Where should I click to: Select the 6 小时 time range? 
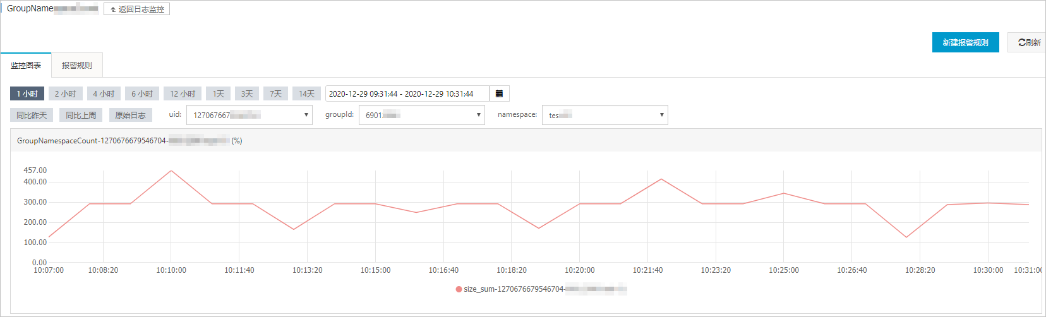click(x=142, y=93)
